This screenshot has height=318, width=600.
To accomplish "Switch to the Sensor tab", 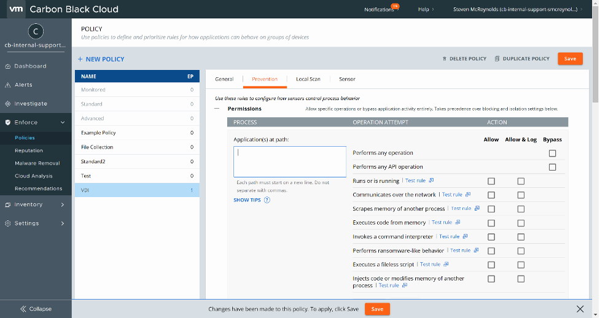I will click(347, 79).
